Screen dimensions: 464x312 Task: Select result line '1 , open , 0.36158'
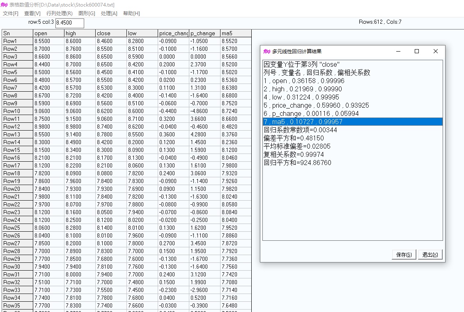click(x=352, y=81)
